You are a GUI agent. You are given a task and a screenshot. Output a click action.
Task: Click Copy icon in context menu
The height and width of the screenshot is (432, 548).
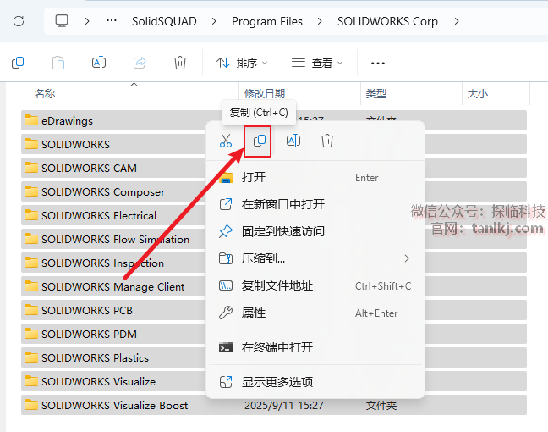260,141
